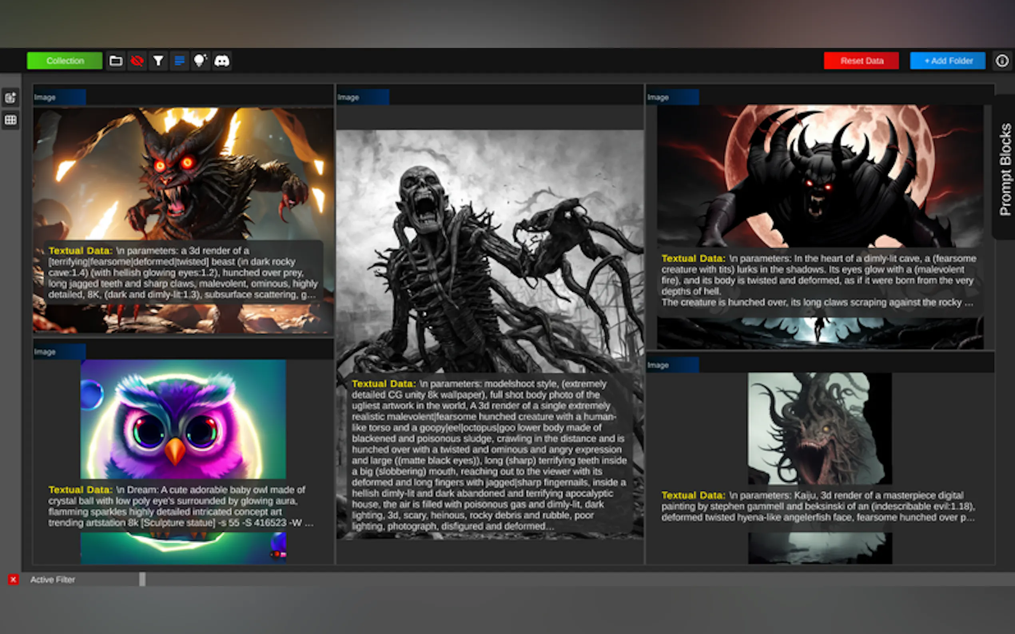The height and width of the screenshot is (634, 1015).
Task: Click the lightbulb ideas icon
Action: 201,61
